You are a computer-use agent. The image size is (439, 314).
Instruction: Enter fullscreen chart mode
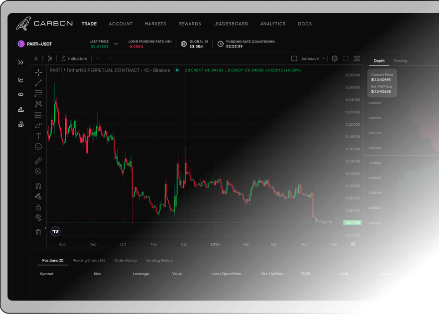(x=346, y=58)
